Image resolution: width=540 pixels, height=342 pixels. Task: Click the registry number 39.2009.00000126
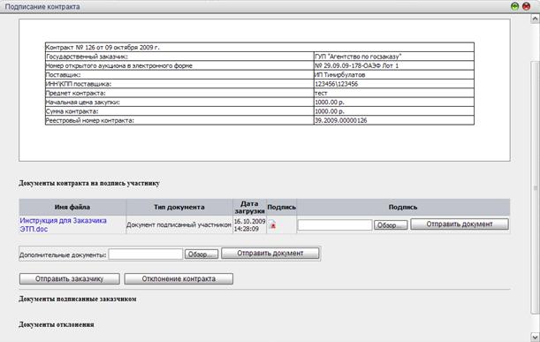click(x=341, y=120)
